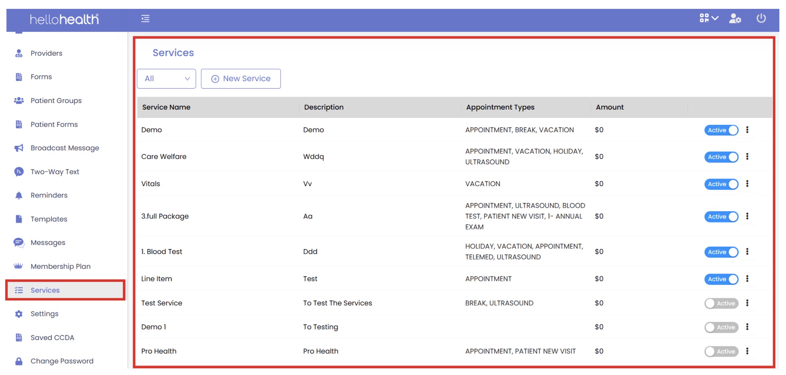Screen dimensions: 786x375
Task: Click the power logout icon
Action: [x=761, y=18]
